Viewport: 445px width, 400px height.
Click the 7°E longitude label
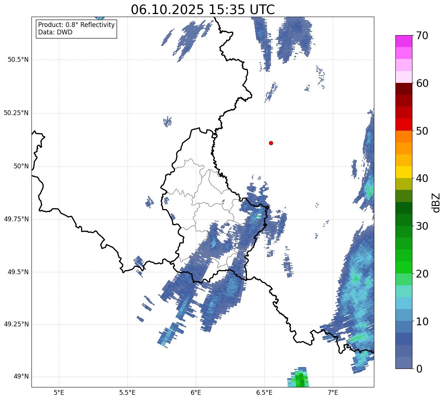point(333,392)
